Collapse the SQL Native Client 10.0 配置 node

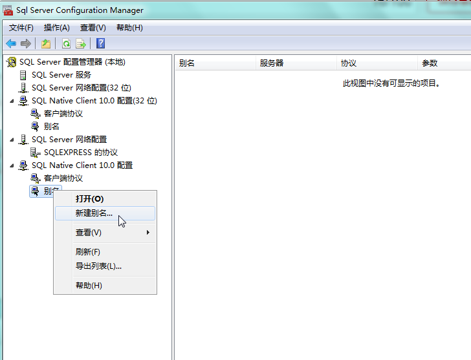pos(12,165)
